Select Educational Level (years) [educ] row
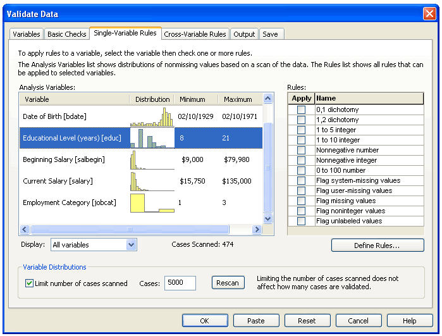Screen dimensions: 442x336 point(141,138)
